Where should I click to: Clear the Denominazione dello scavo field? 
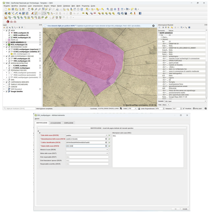[x=106, y=139]
